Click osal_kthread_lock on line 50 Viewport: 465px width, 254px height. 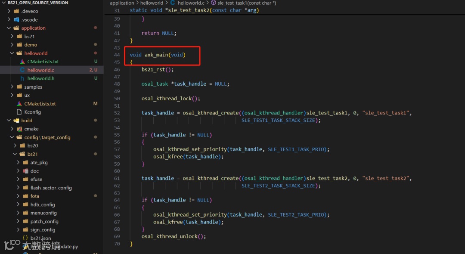(166, 99)
